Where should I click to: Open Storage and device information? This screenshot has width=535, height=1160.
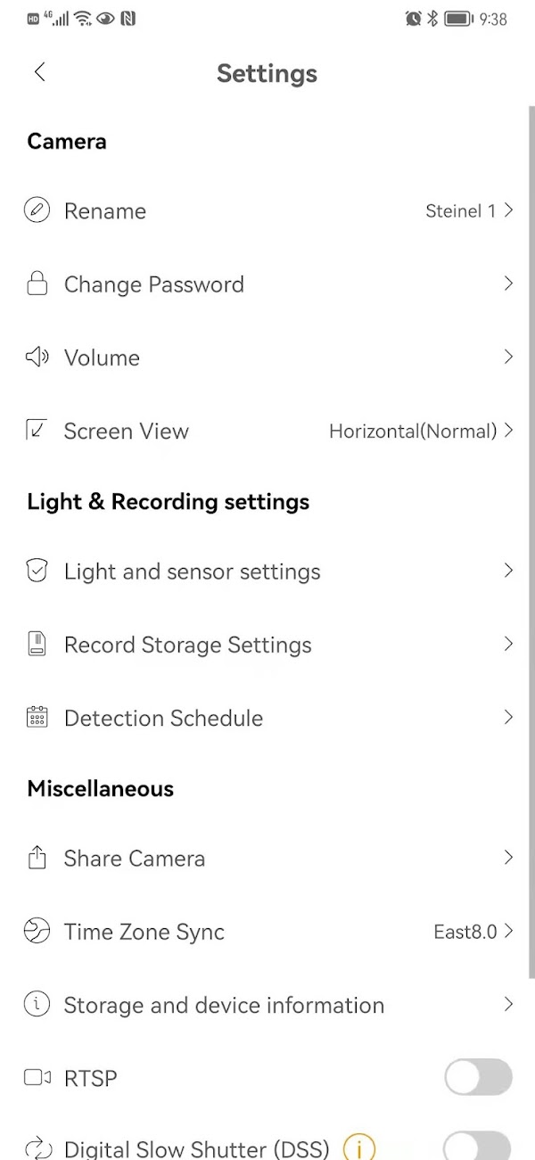pyautogui.click(x=224, y=1005)
